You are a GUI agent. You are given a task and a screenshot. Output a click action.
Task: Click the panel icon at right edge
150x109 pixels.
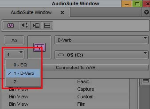tap(146, 81)
